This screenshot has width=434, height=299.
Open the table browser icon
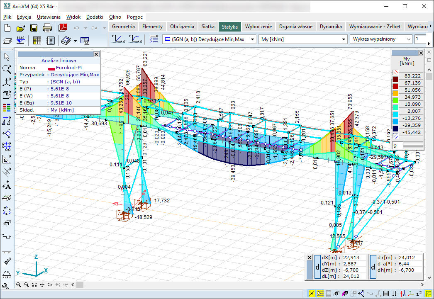click(37, 41)
